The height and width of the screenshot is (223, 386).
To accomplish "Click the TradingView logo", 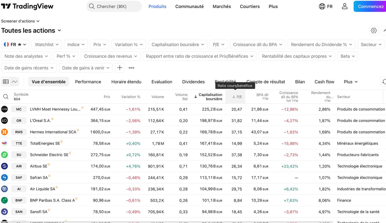I will (x=27, y=6).
